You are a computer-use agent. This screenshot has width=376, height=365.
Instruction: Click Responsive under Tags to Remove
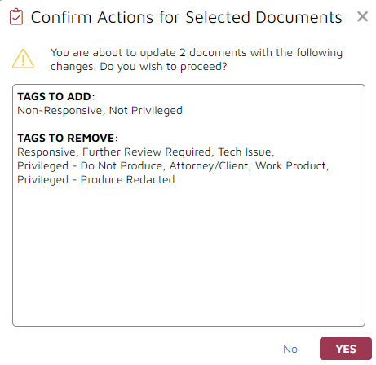coord(46,152)
